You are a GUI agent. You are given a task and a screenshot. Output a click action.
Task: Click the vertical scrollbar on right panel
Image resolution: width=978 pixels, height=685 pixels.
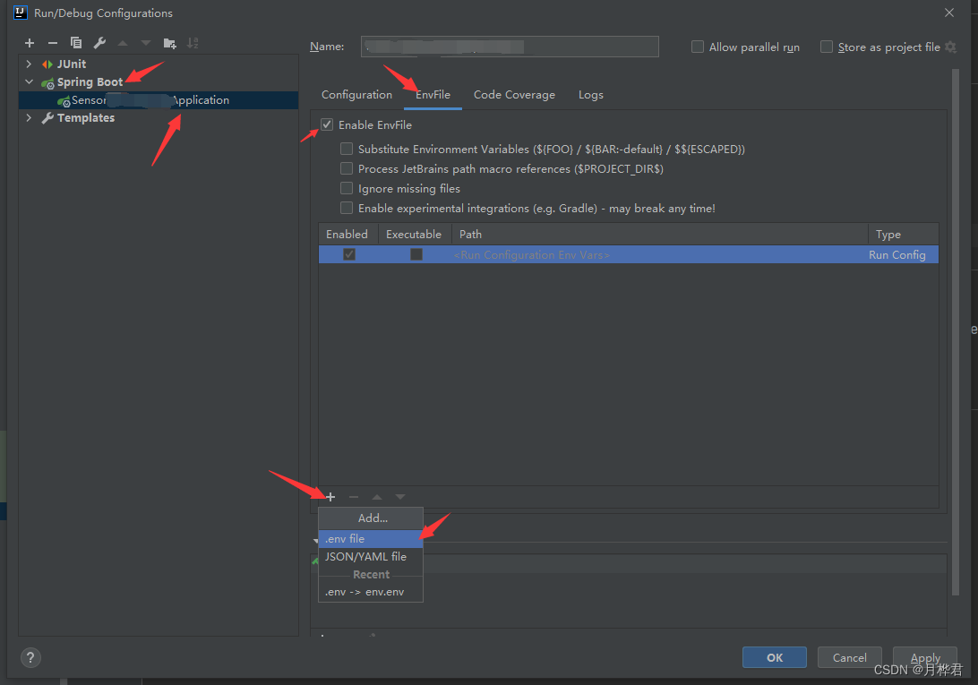[956, 332]
